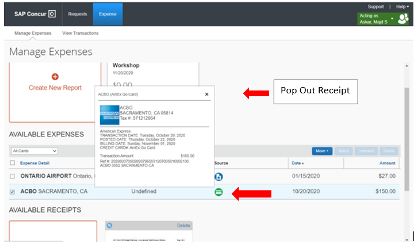
Task: Sort by Date column header
Action: tap(297, 163)
